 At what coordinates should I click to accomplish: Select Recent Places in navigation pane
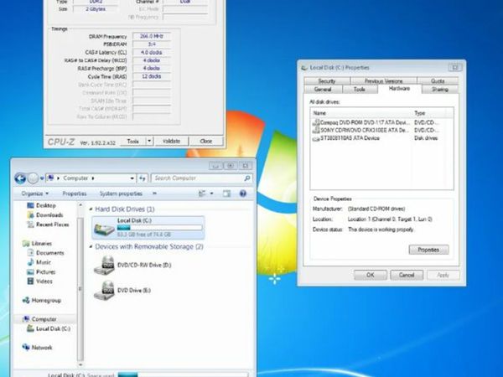click(48, 225)
